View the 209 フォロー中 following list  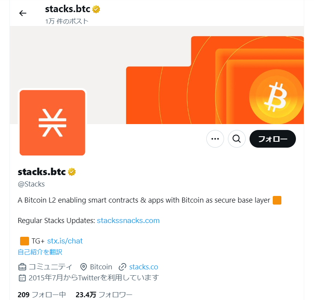click(x=42, y=295)
